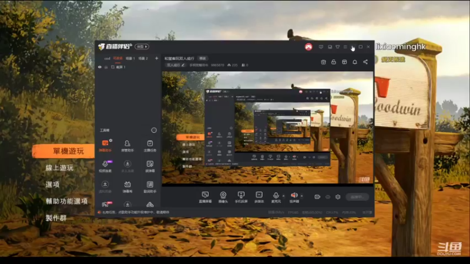Click the follower person count
This screenshot has height=264, width=470.
point(244,65)
